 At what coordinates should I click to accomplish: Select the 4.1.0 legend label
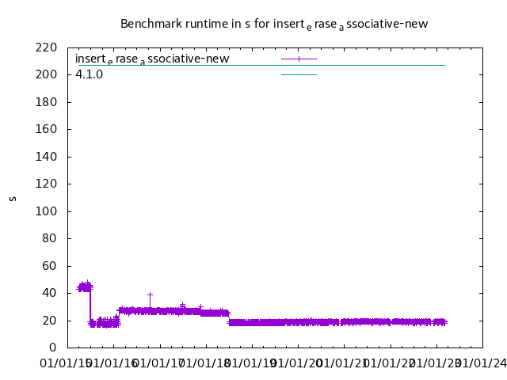[90, 74]
